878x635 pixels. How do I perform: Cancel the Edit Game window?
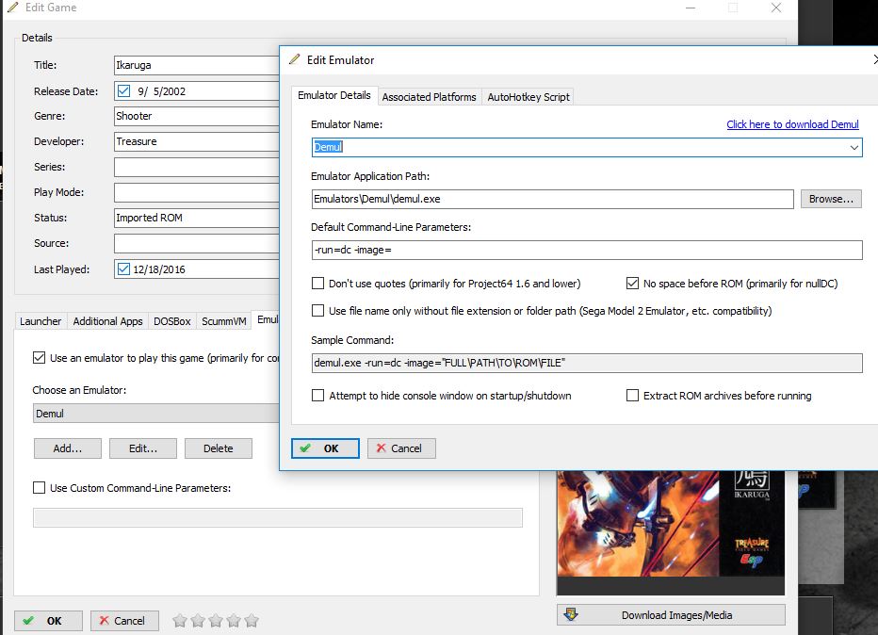coord(124,621)
